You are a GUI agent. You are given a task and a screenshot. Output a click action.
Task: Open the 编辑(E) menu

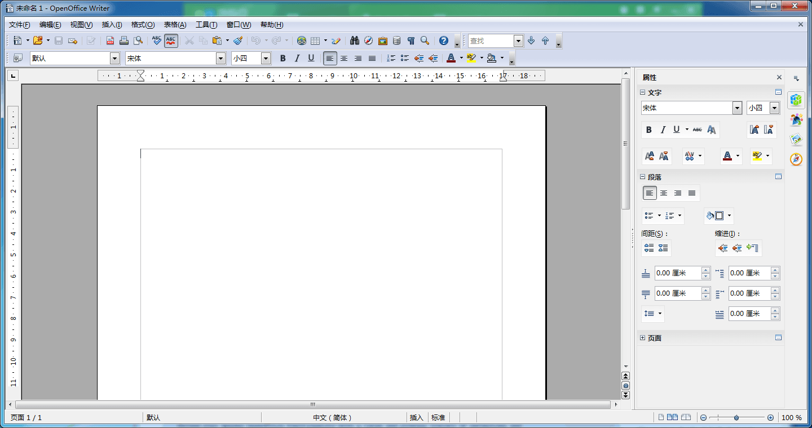(50, 25)
